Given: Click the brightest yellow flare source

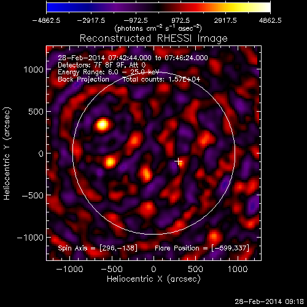Looking at the screenshot, I should [x=103, y=125].
